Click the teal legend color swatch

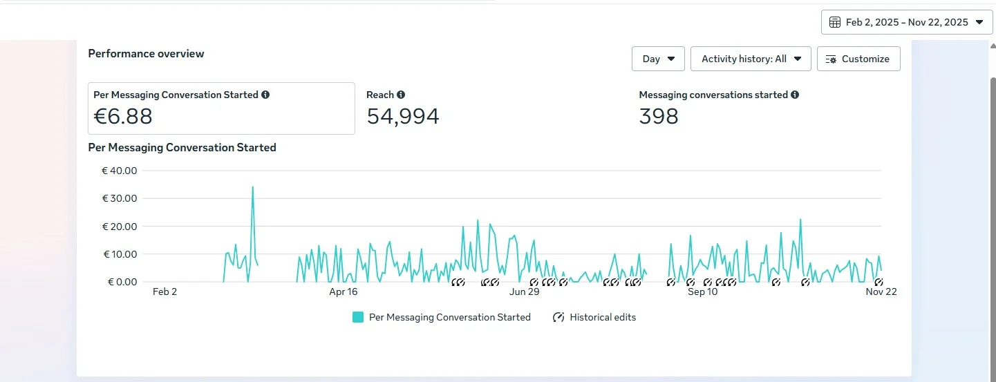(358, 317)
